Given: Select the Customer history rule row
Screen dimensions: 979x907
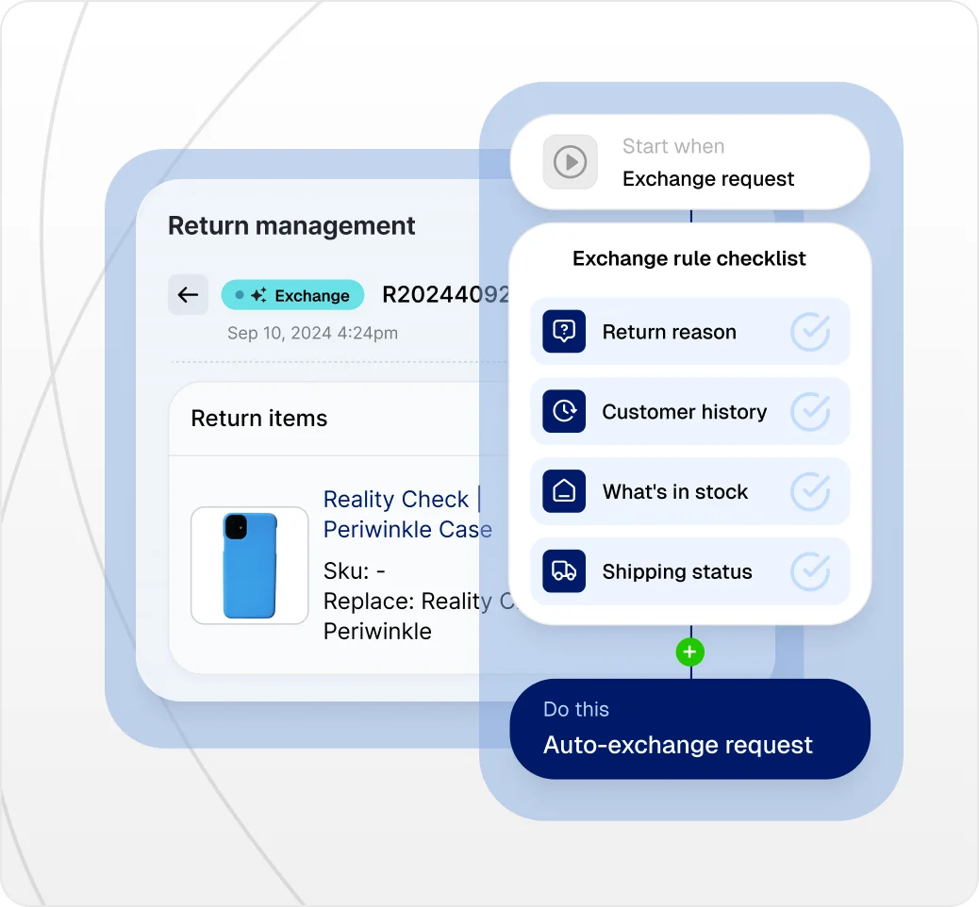Looking at the screenshot, I should point(689,411).
